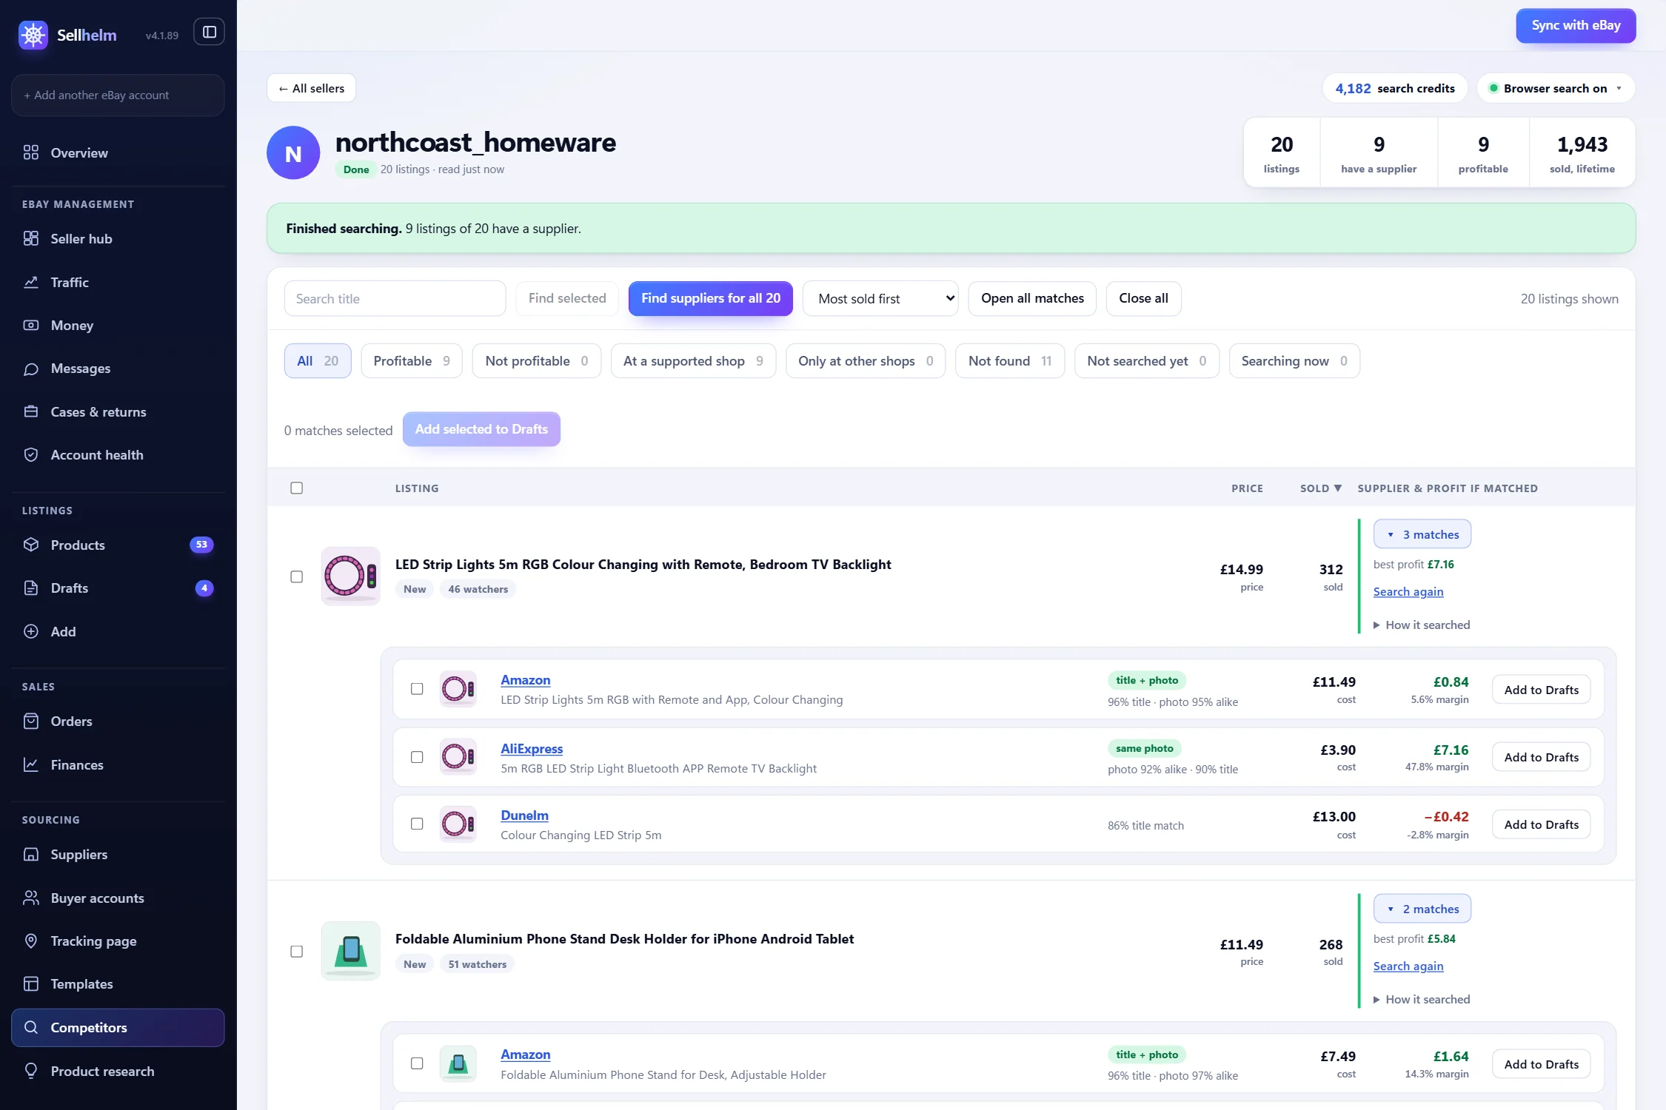The height and width of the screenshot is (1110, 1666).
Task: Switch to the Not found filter tab
Action: pyautogui.click(x=1010, y=360)
